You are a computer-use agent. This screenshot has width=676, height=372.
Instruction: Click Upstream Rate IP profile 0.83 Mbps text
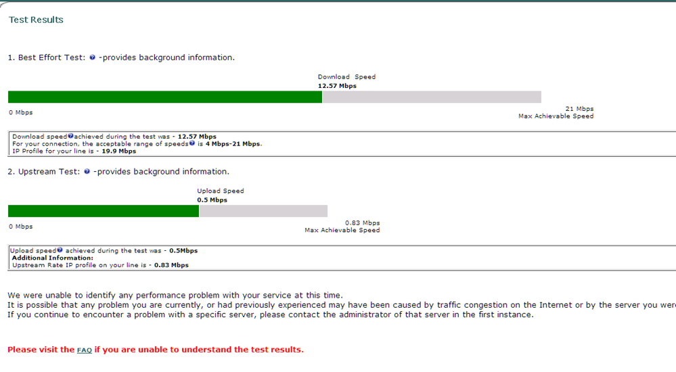[100, 265]
